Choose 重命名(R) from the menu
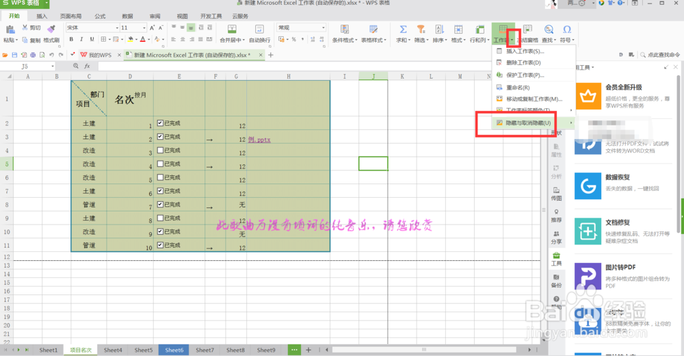 coord(518,88)
